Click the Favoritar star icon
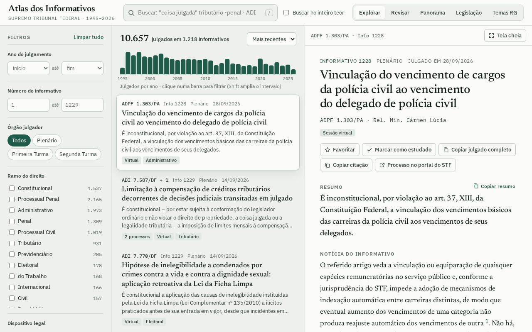This screenshot has height=332, width=532. (328, 149)
